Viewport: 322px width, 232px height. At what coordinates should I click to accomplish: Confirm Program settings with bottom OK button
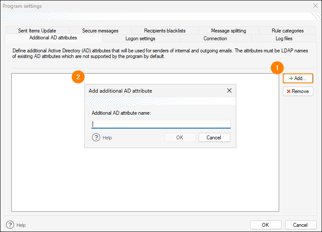(265, 225)
